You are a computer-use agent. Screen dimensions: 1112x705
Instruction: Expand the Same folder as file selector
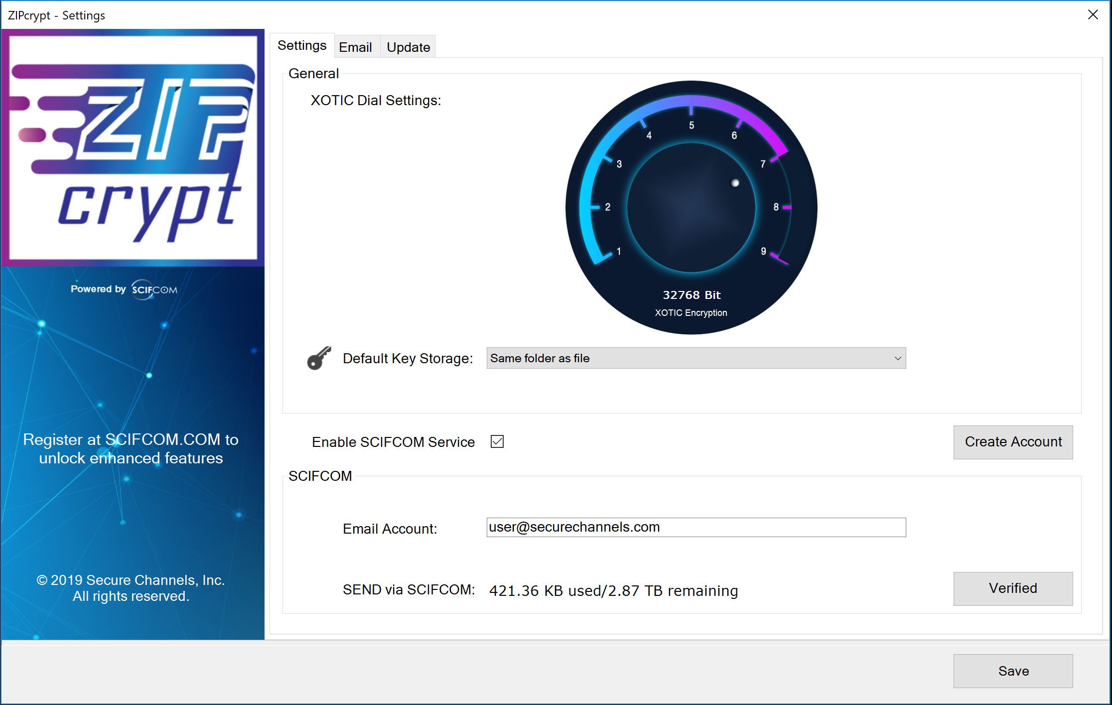coord(696,358)
